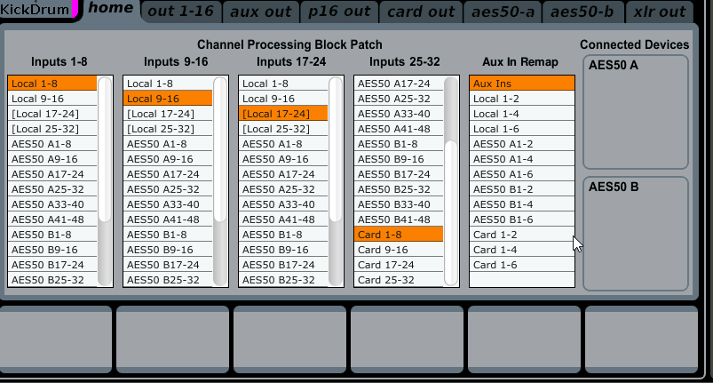713x383 pixels.
Task: Open the aux out tab
Action: [260, 12]
